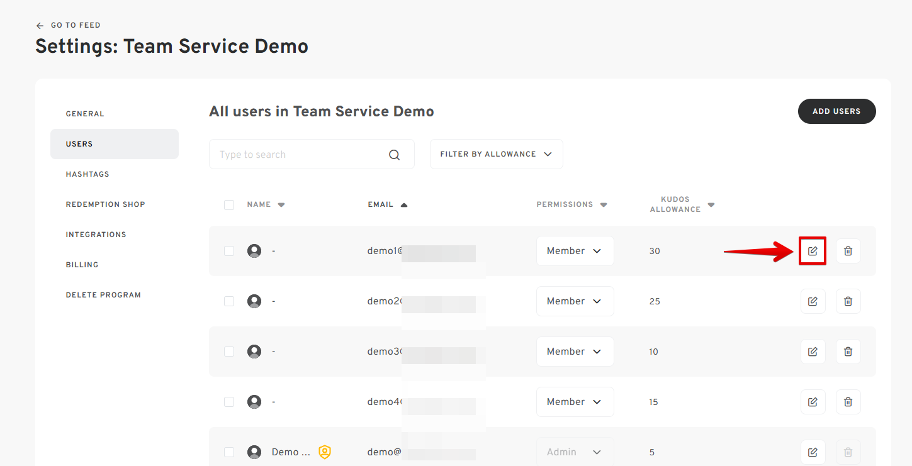
Task: Click the yellow admin badge icon
Action: (325, 452)
